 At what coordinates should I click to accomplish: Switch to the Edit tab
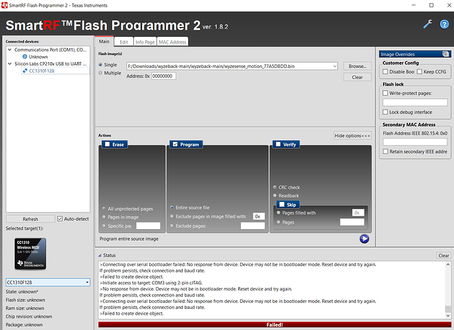pyautogui.click(x=123, y=42)
